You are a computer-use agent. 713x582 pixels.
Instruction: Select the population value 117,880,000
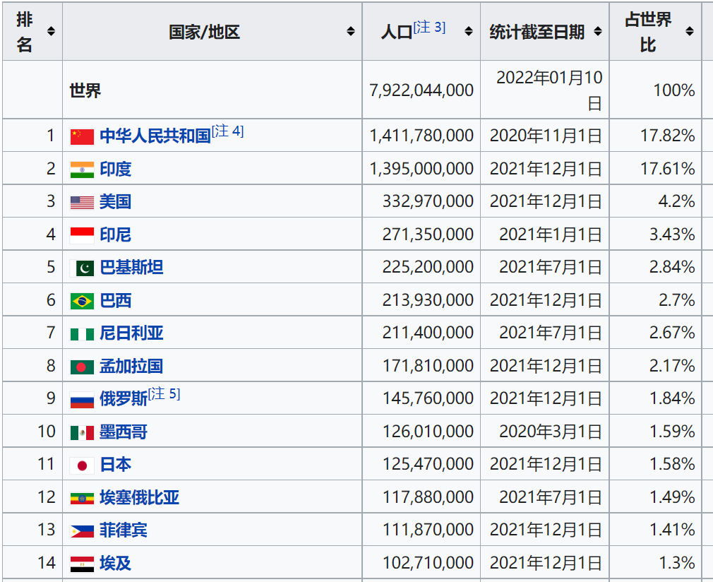coord(428,497)
